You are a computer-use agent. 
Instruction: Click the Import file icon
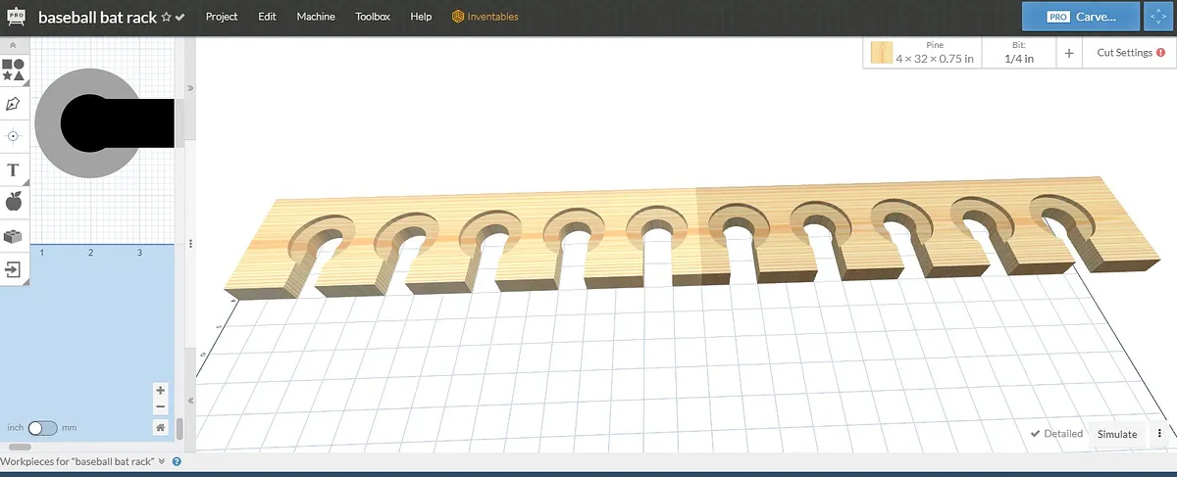(14, 269)
